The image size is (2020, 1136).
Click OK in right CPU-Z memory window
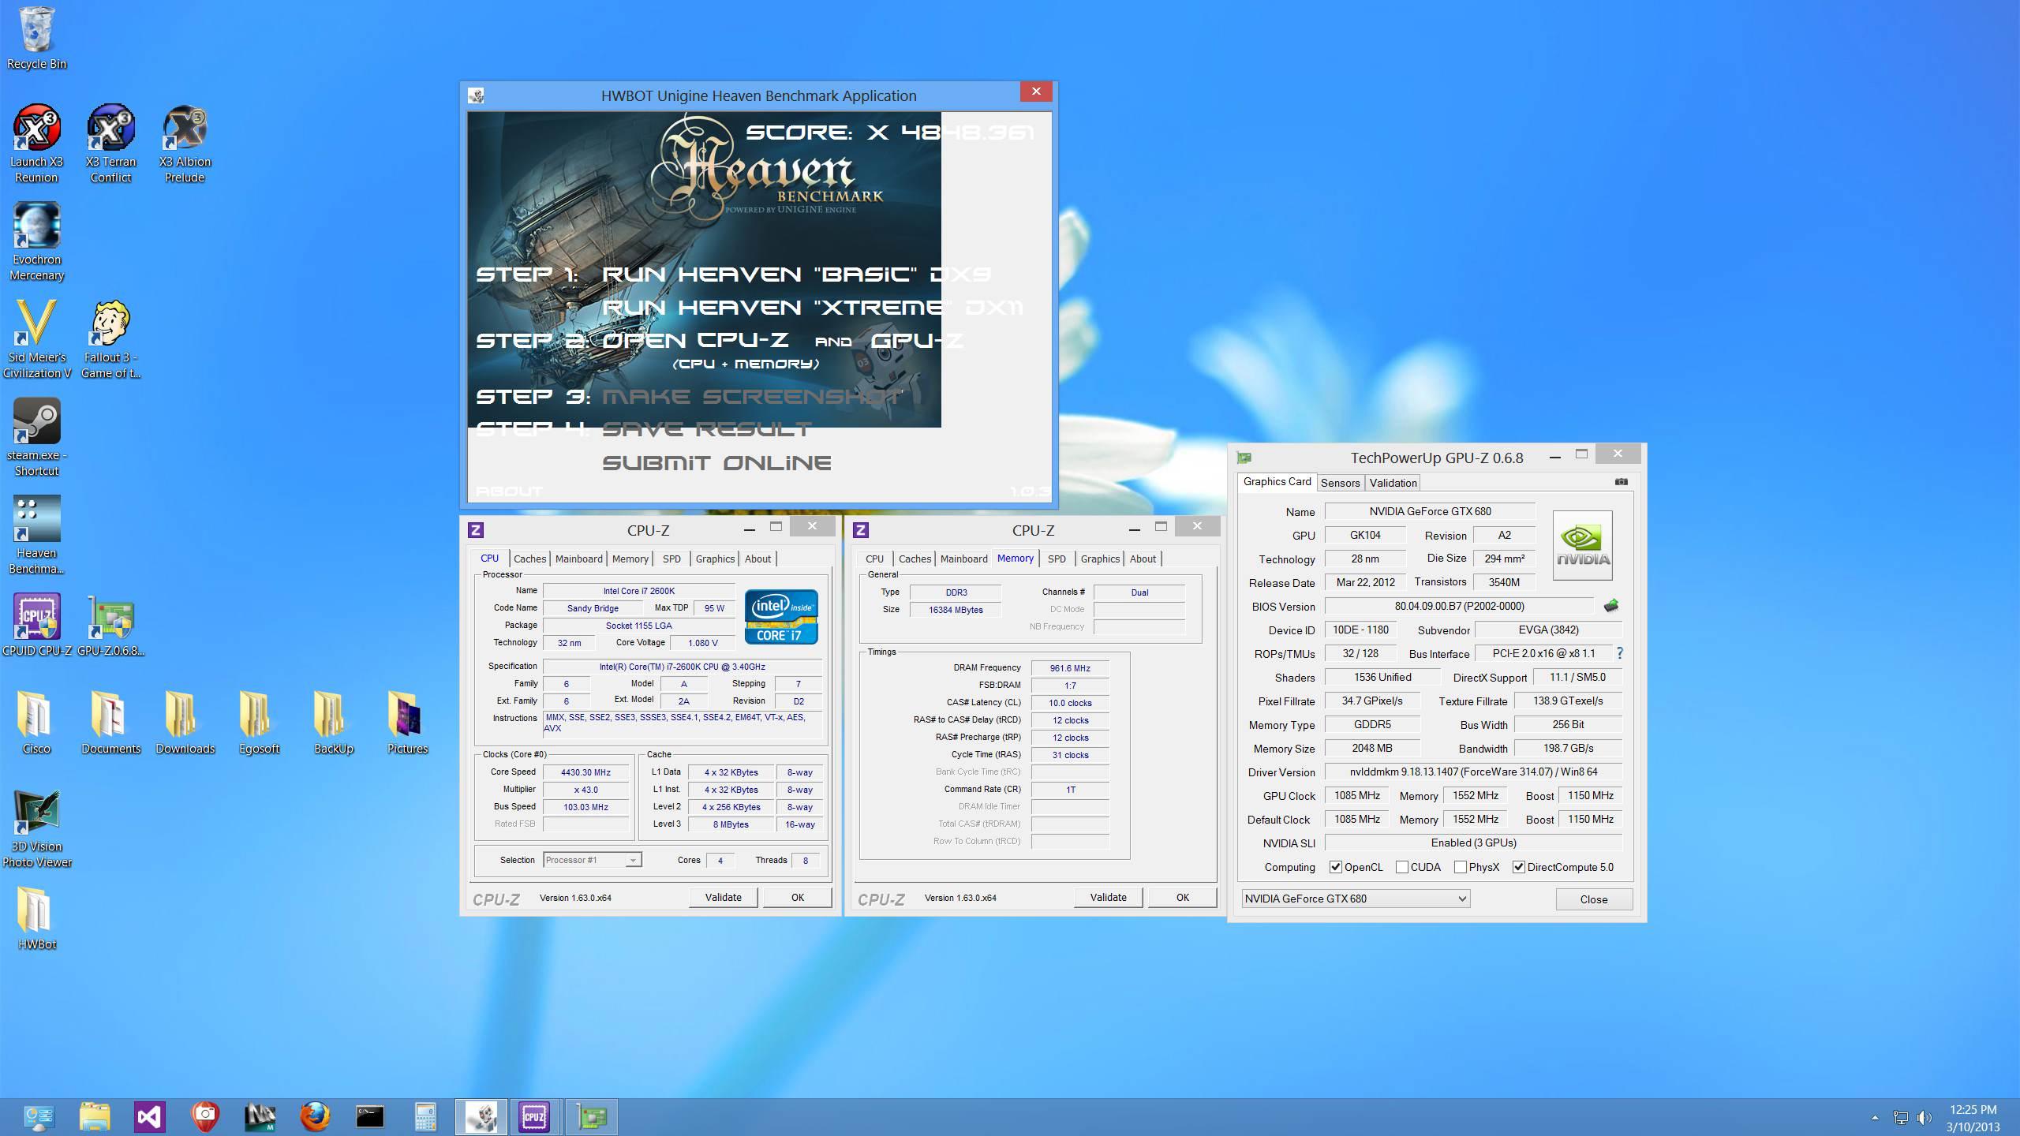[x=1183, y=897]
